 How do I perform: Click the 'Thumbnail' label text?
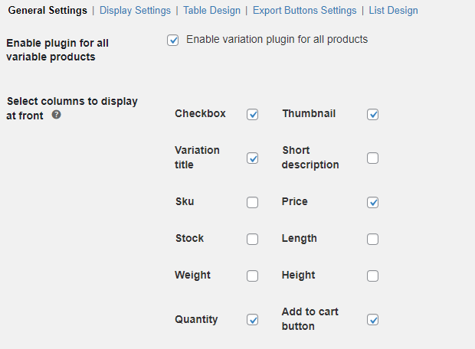point(309,113)
